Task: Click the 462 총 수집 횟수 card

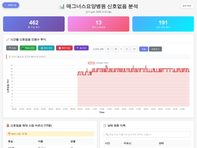Action: coord(34,24)
